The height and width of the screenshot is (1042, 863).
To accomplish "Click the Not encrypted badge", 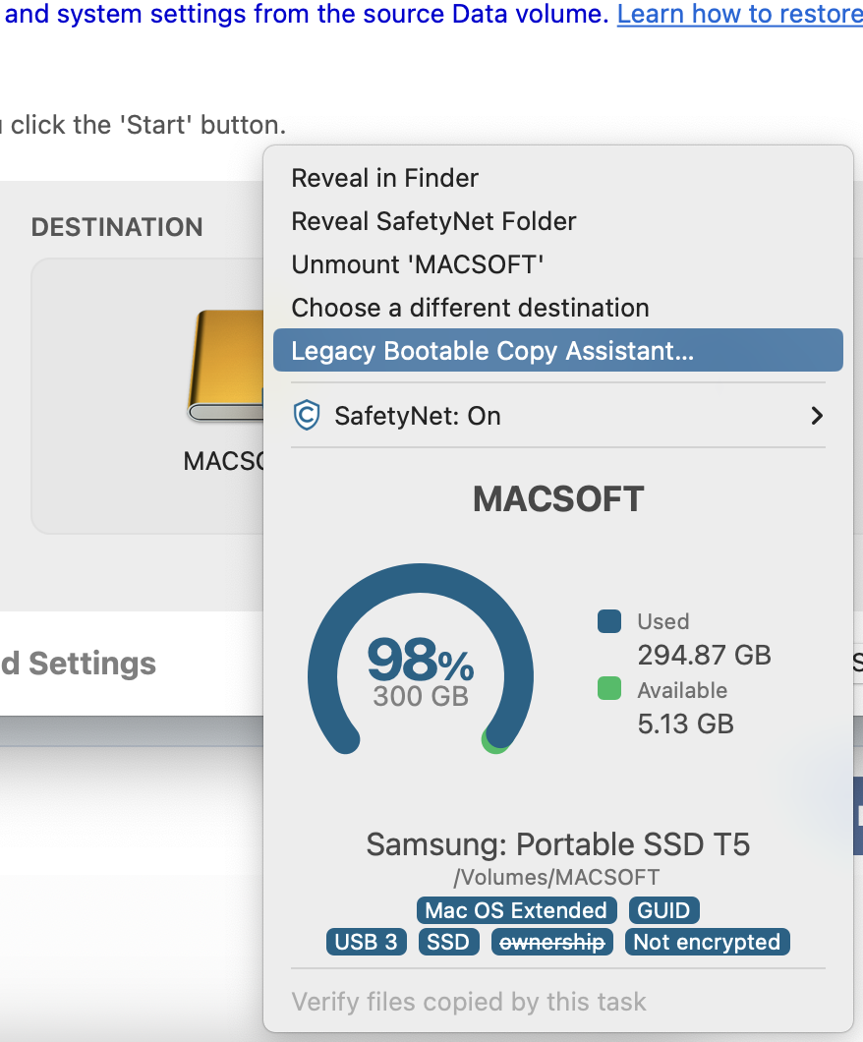I will click(x=707, y=942).
